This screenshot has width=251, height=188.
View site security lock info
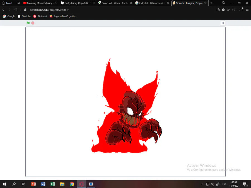[25, 10]
